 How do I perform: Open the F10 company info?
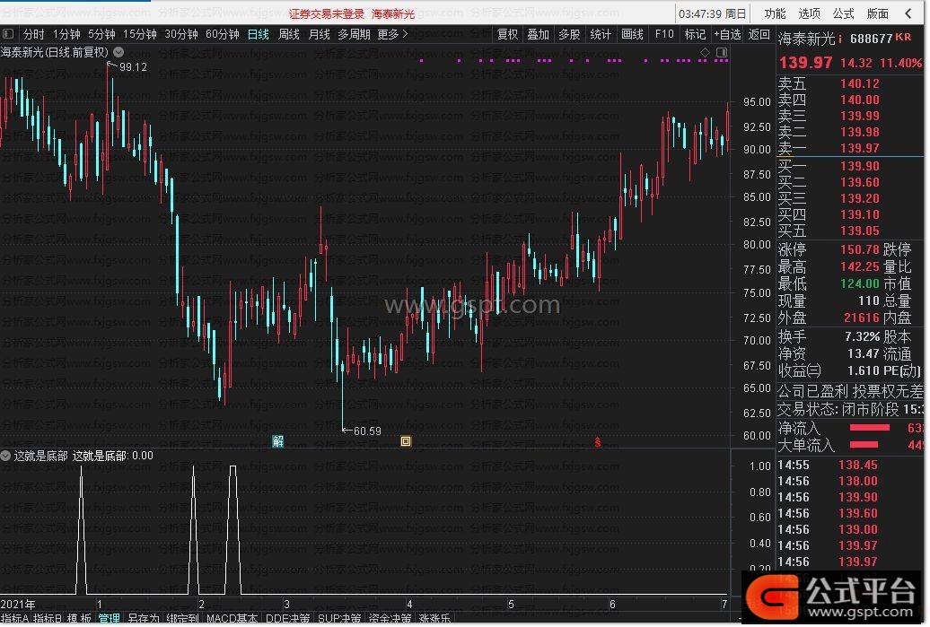pyautogui.click(x=664, y=34)
